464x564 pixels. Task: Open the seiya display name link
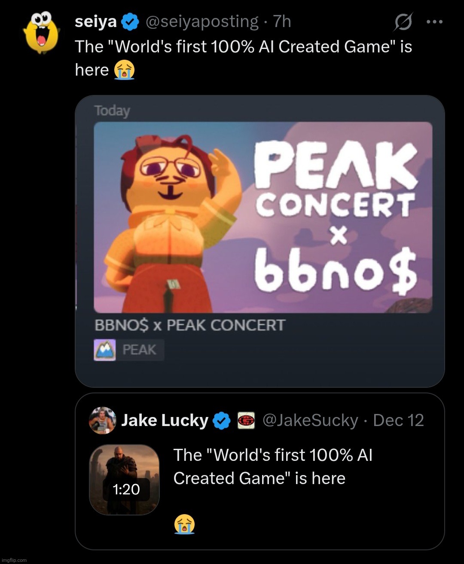click(95, 22)
